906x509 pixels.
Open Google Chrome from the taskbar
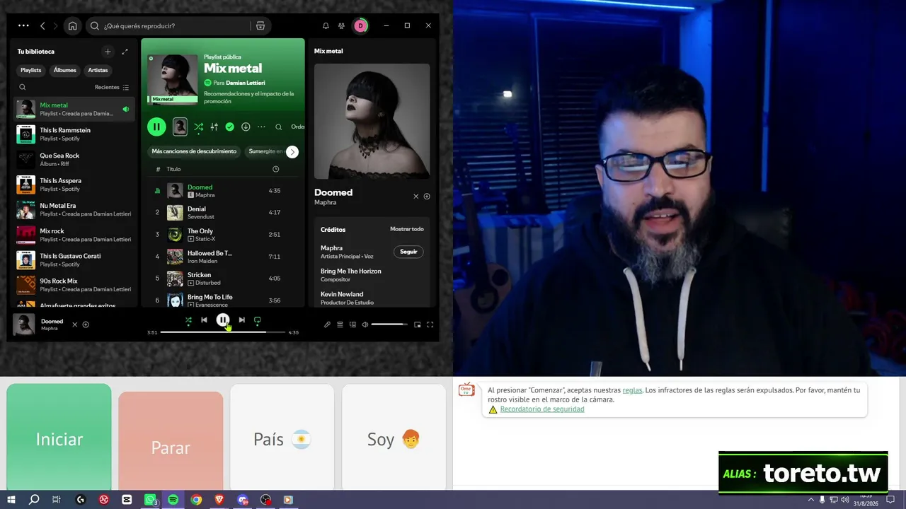pyautogui.click(x=196, y=500)
